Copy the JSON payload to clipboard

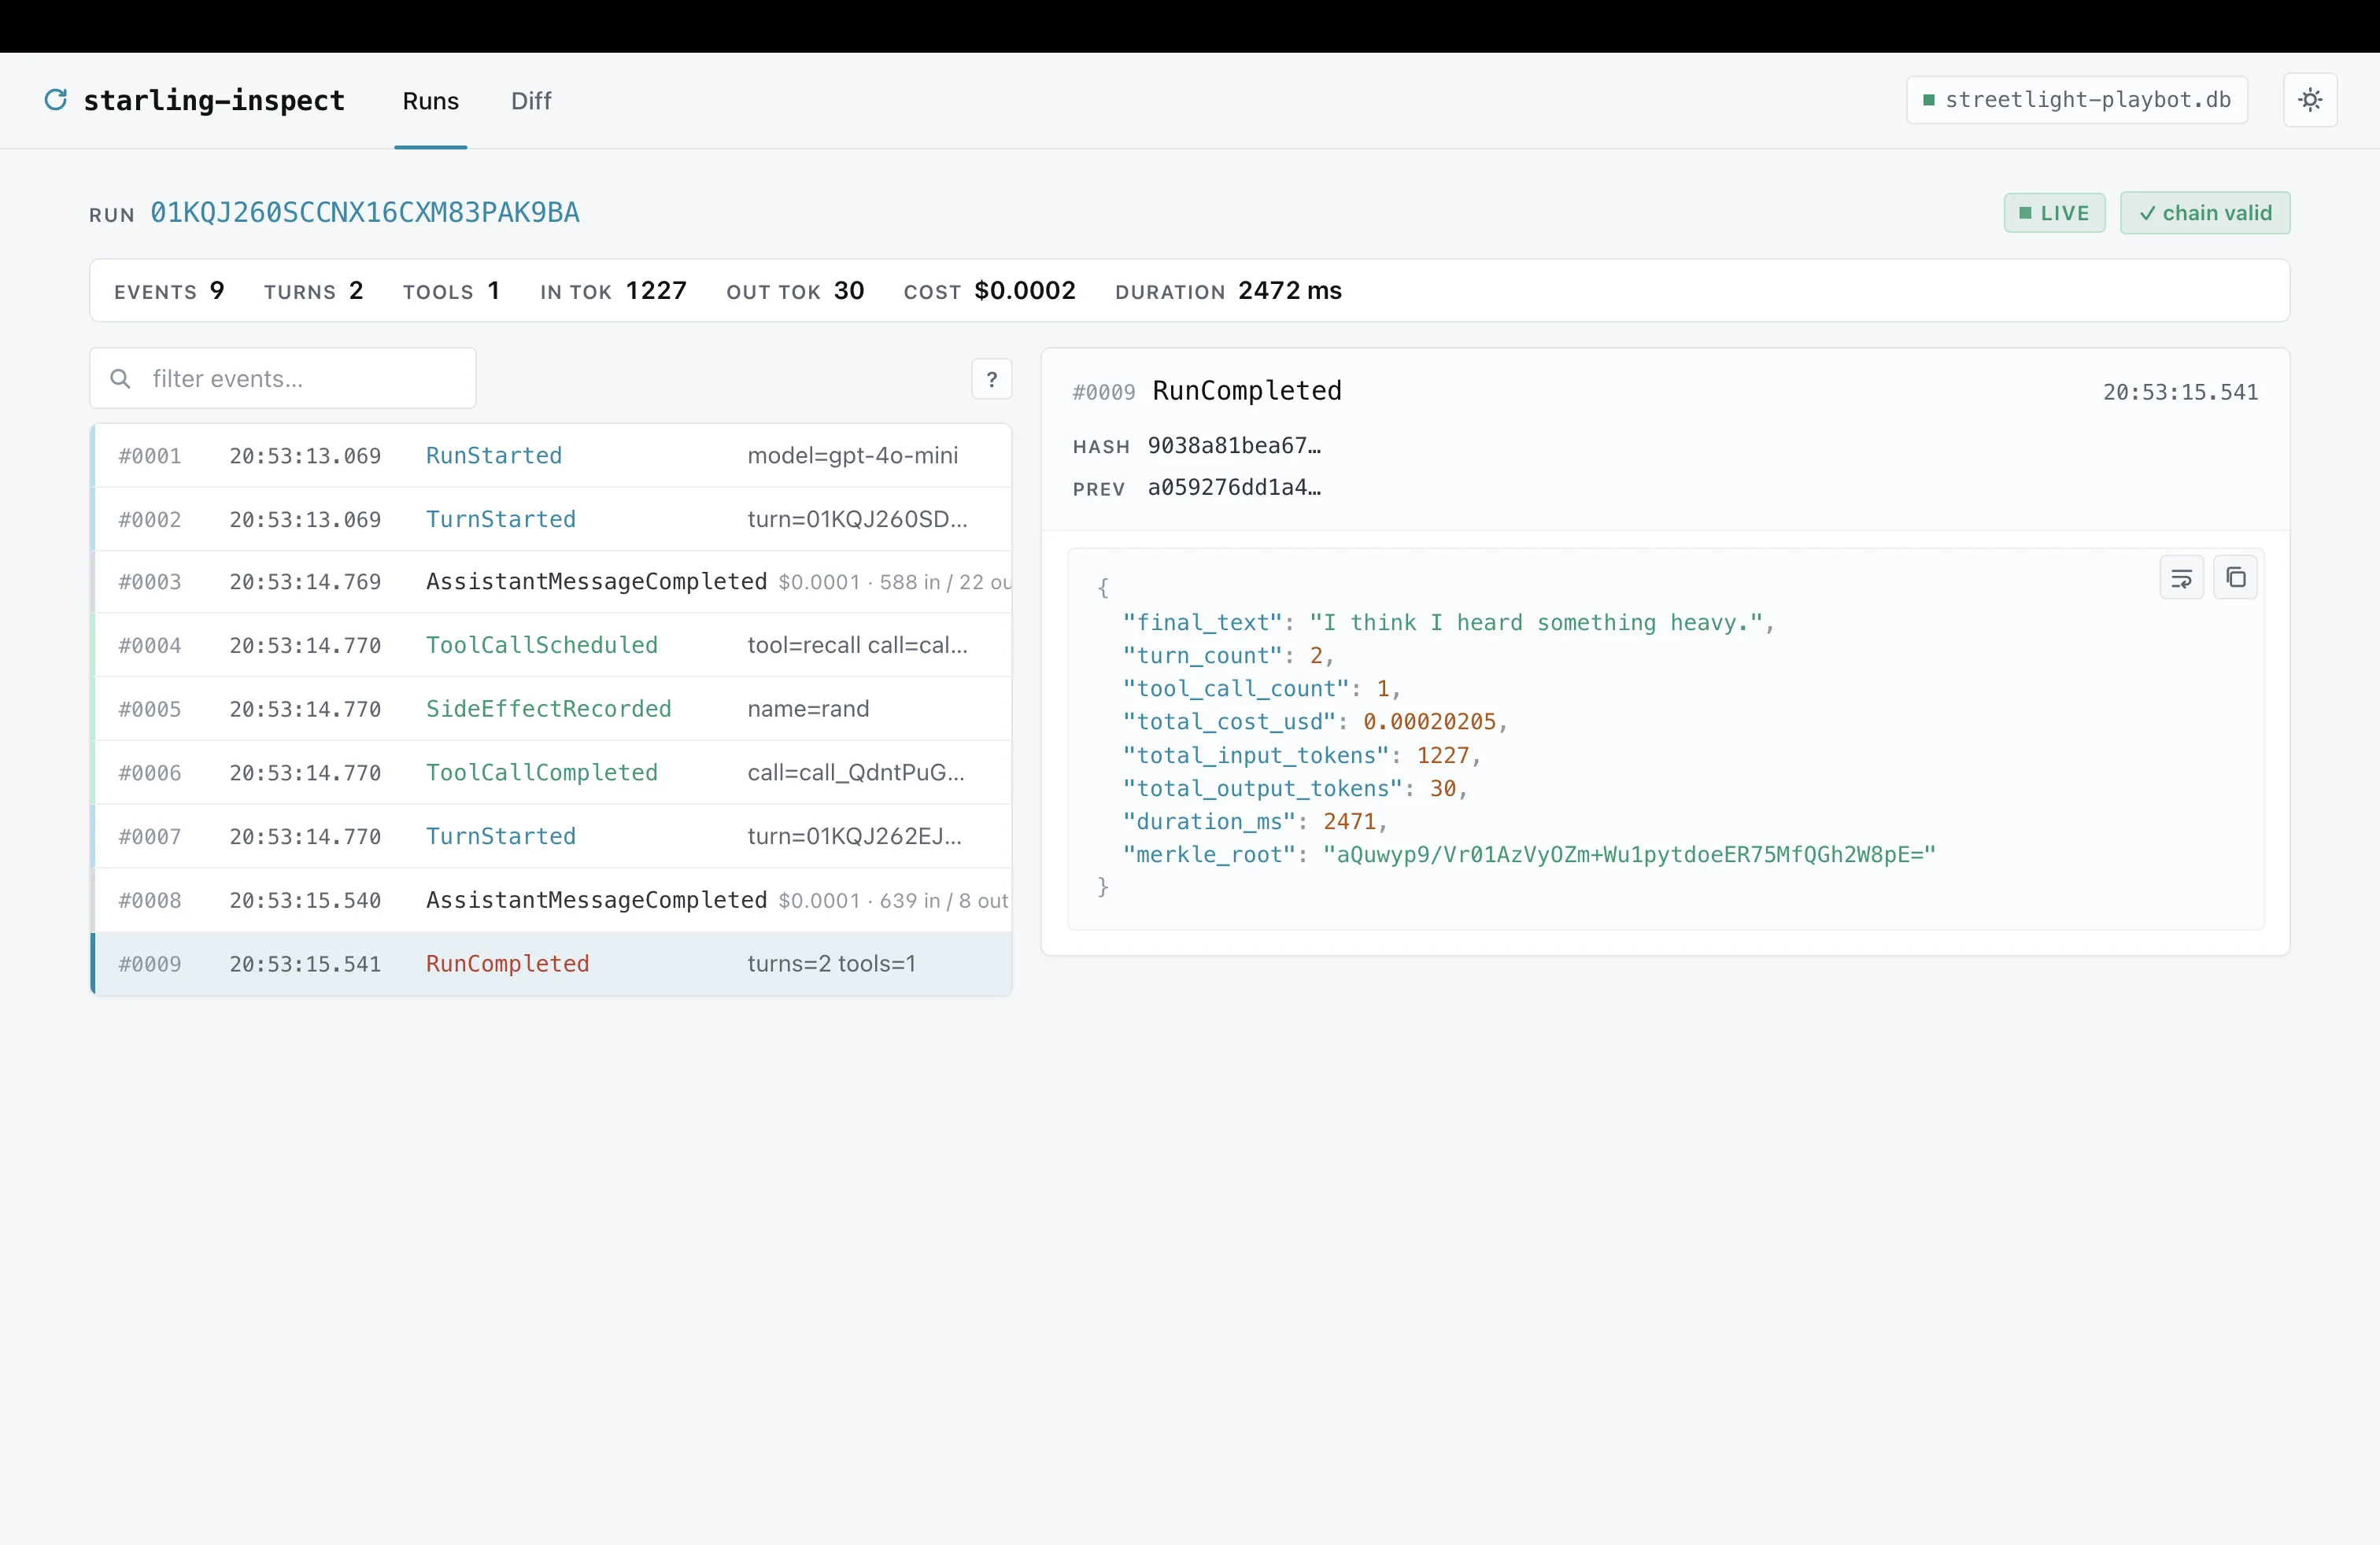2235,577
